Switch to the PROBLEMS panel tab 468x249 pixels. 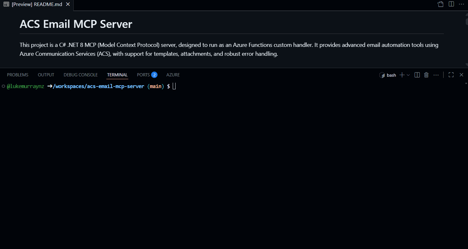[18, 75]
